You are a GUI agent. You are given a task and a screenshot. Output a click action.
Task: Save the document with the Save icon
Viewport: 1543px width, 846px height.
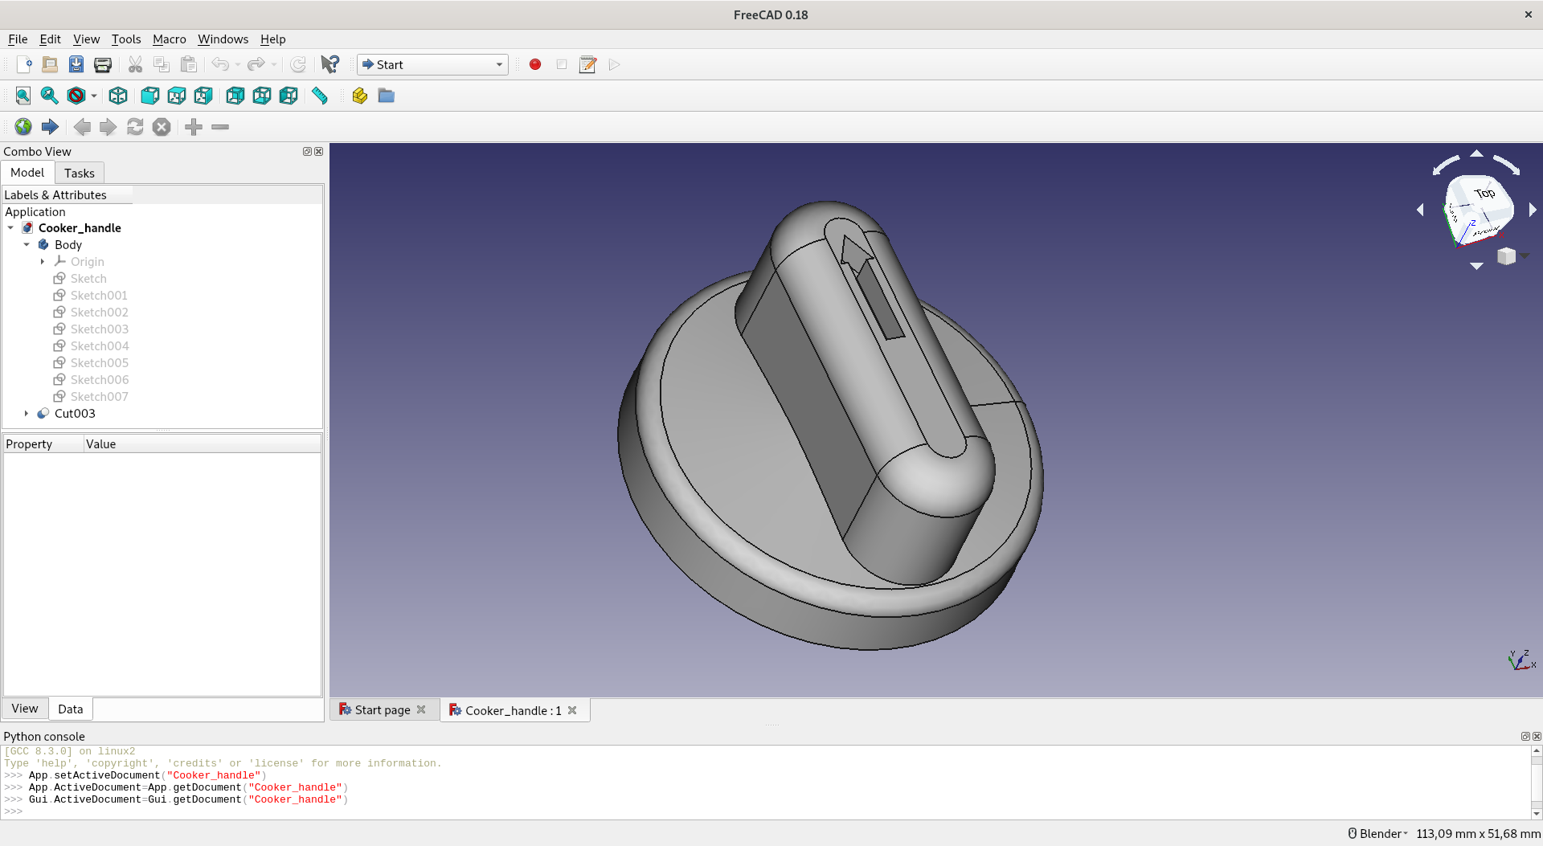(x=76, y=65)
